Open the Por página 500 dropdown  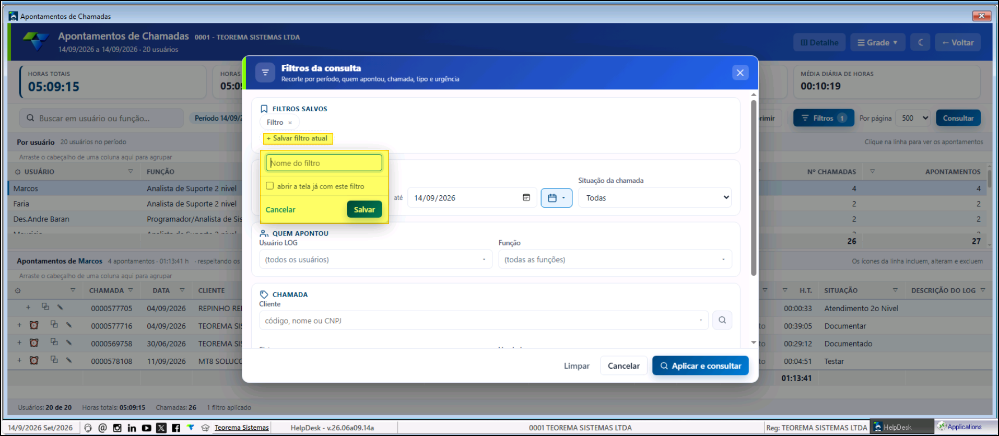coord(913,118)
